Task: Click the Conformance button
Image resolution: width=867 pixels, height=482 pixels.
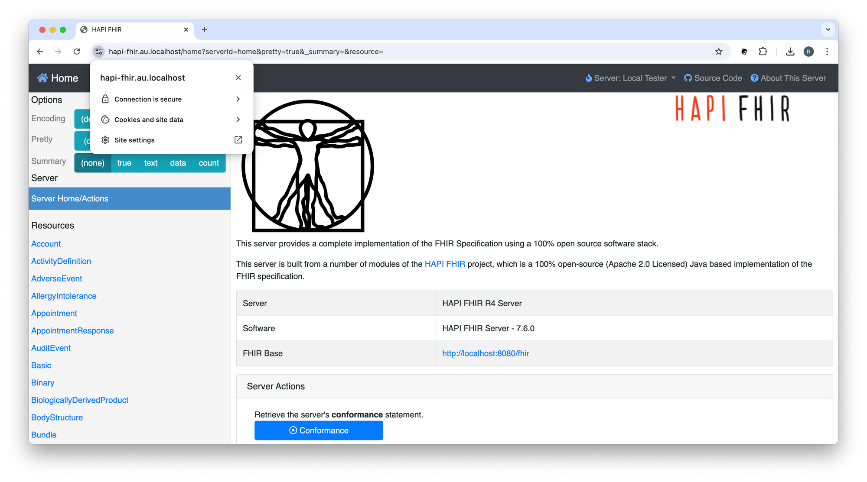Action: click(319, 430)
